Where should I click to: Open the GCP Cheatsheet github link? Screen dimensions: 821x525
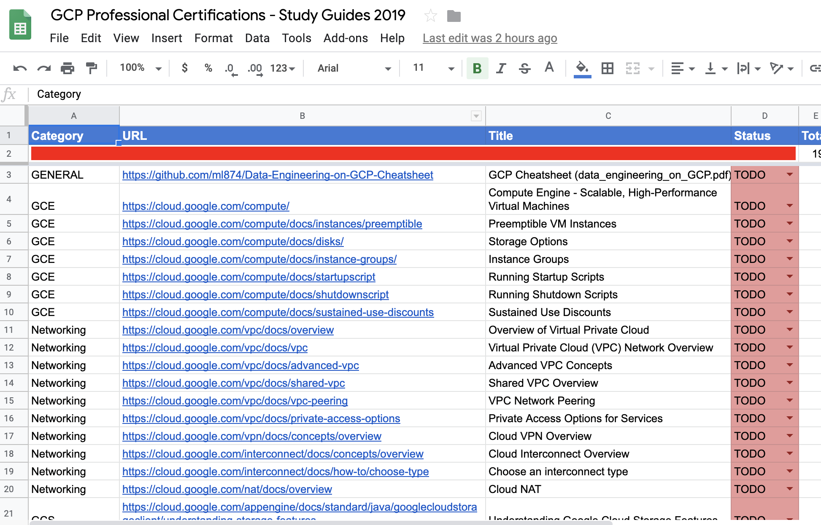278,175
